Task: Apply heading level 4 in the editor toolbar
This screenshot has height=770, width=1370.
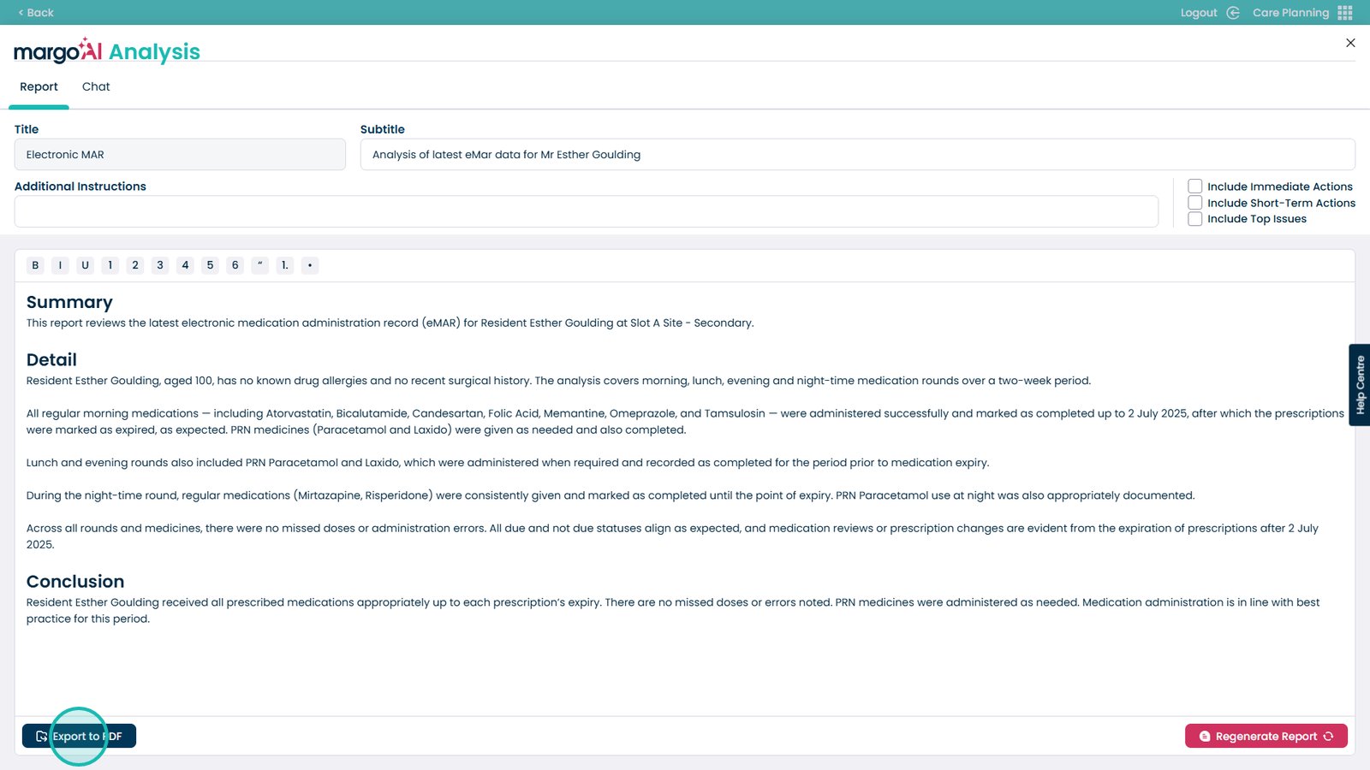Action: [x=185, y=265]
